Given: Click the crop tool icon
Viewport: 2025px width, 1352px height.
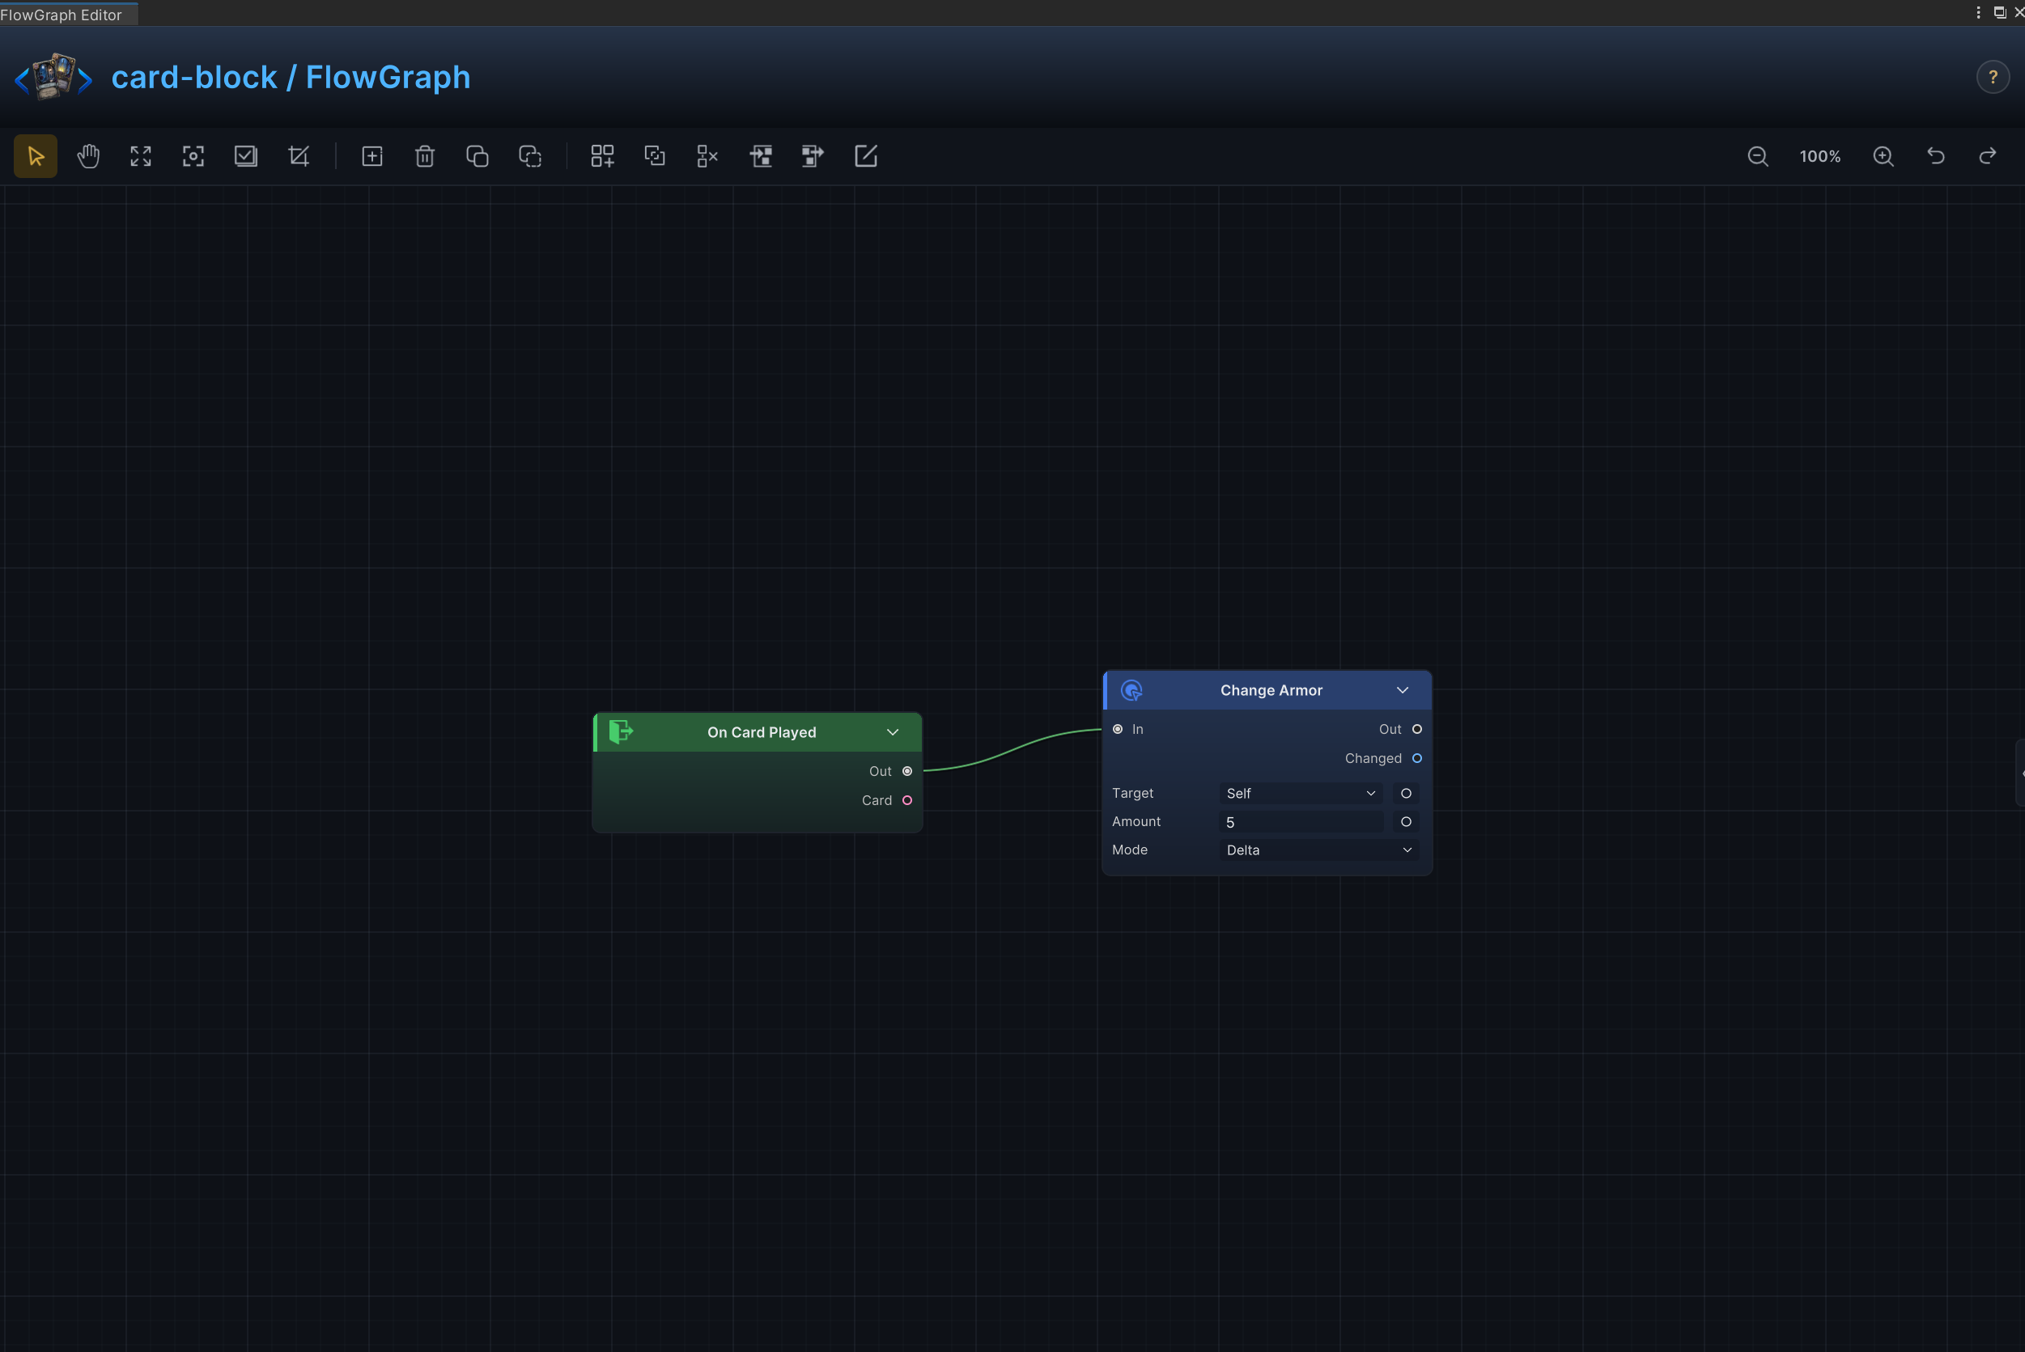Looking at the screenshot, I should click(x=299, y=156).
